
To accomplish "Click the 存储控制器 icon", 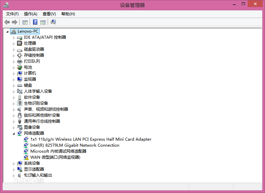I will [x=20, y=55].
